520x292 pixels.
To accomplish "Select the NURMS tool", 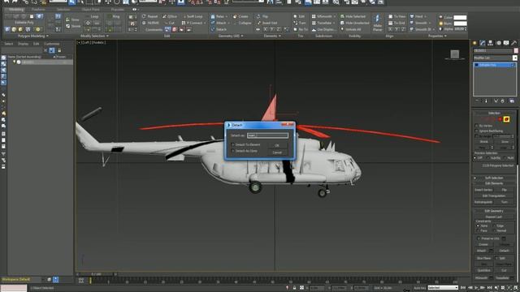I will pyautogui.click(x=150, y=23).
